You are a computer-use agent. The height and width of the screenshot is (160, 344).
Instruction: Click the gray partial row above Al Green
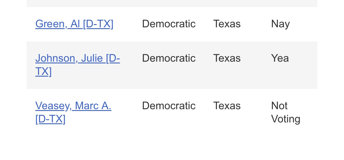click(172, 3)
